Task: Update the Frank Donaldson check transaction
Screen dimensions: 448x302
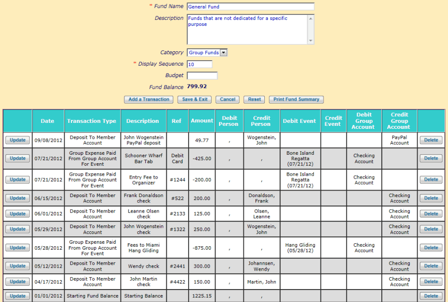Action: point(18,198)
